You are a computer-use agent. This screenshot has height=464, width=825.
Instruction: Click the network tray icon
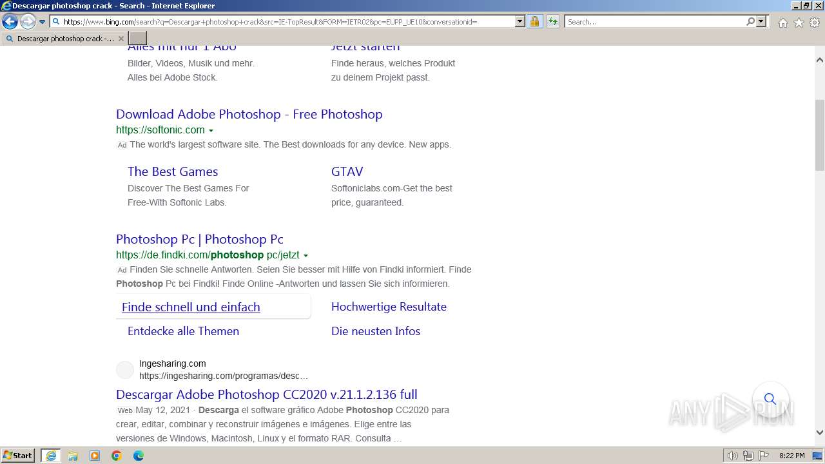(x=748, y=456)
